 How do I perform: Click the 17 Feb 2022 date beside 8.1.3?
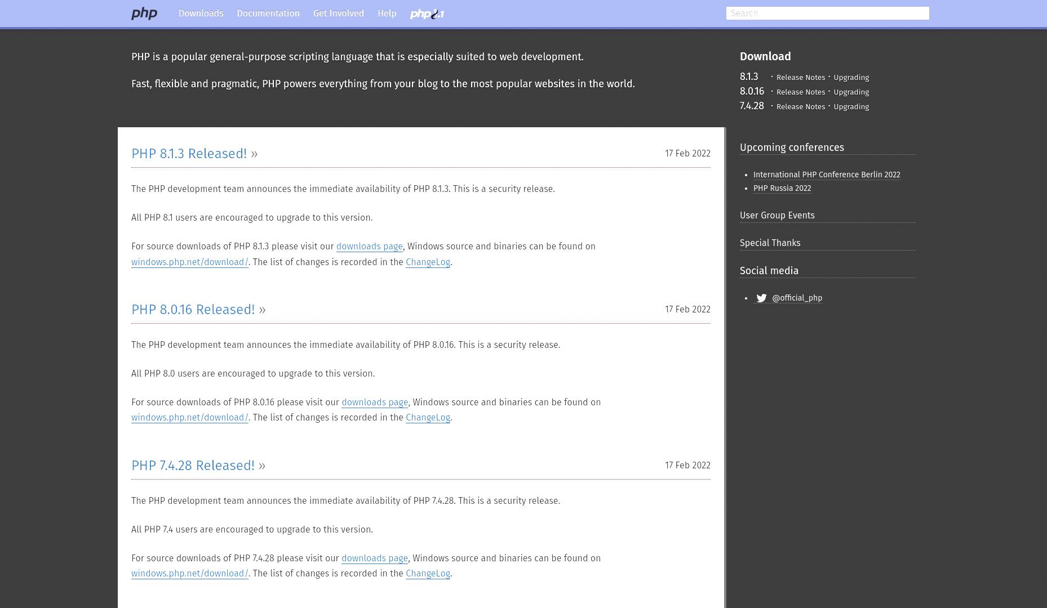pyautogui.click(x=687, y=154)
